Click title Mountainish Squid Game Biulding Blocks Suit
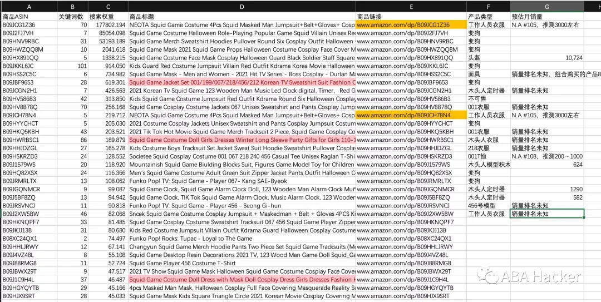 pyautogui.click(x=242, y=165)
